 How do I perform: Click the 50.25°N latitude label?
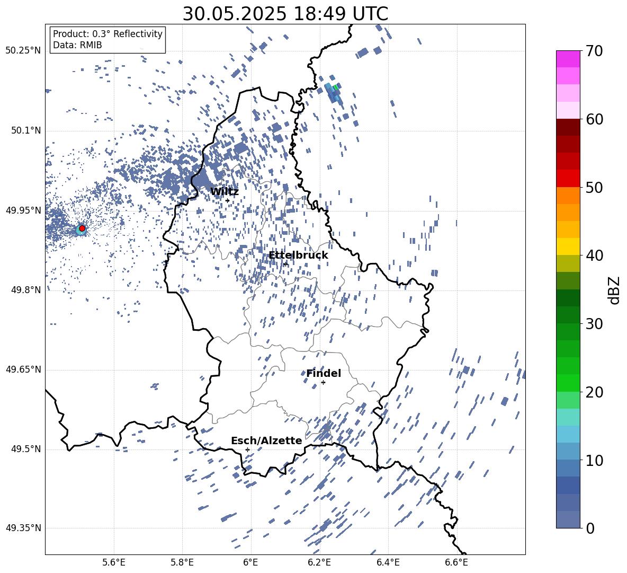pos(23,51)
